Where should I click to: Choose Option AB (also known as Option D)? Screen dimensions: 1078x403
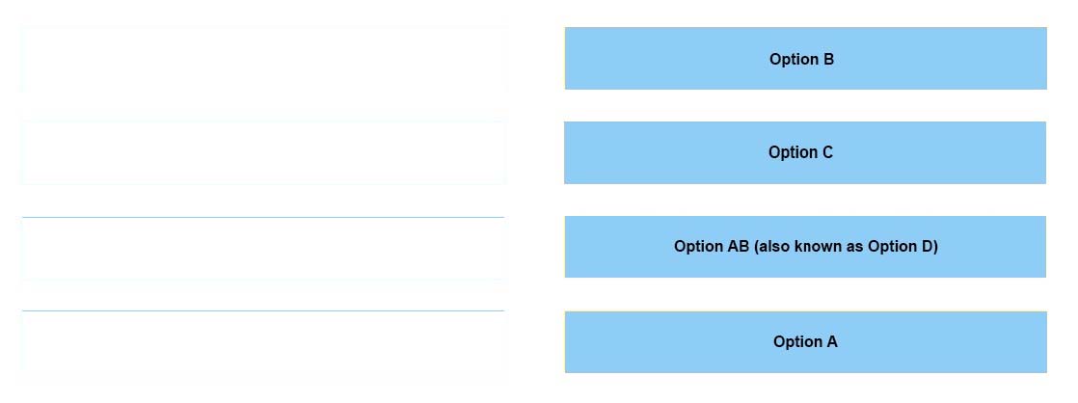pyautogui.click(x=805, y=247)
